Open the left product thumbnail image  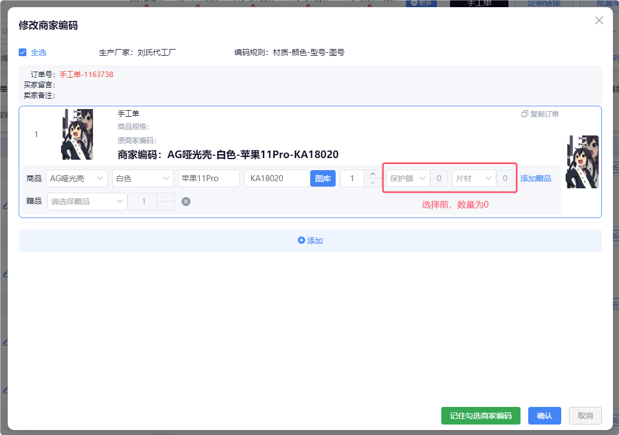(x=77, y=134)
